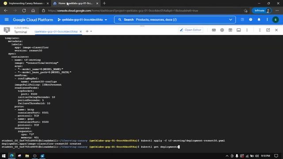Close the Cloud Shell panel
Screen dimensions: 283x159
point(276,30)
